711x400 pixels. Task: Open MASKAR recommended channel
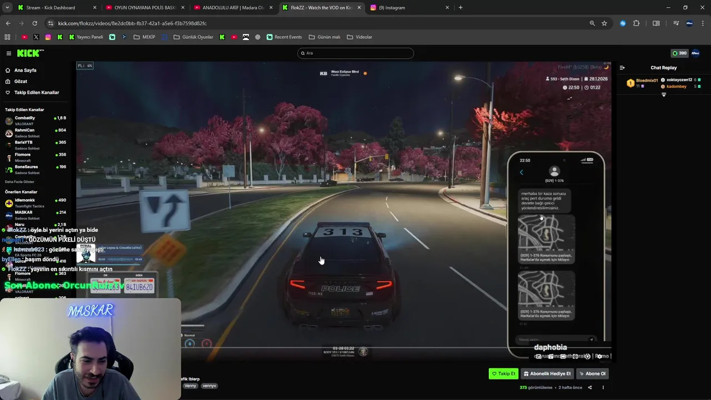36,215
